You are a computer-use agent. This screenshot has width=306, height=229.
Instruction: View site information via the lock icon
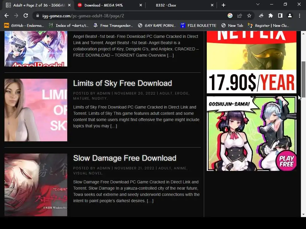[38, 16]
